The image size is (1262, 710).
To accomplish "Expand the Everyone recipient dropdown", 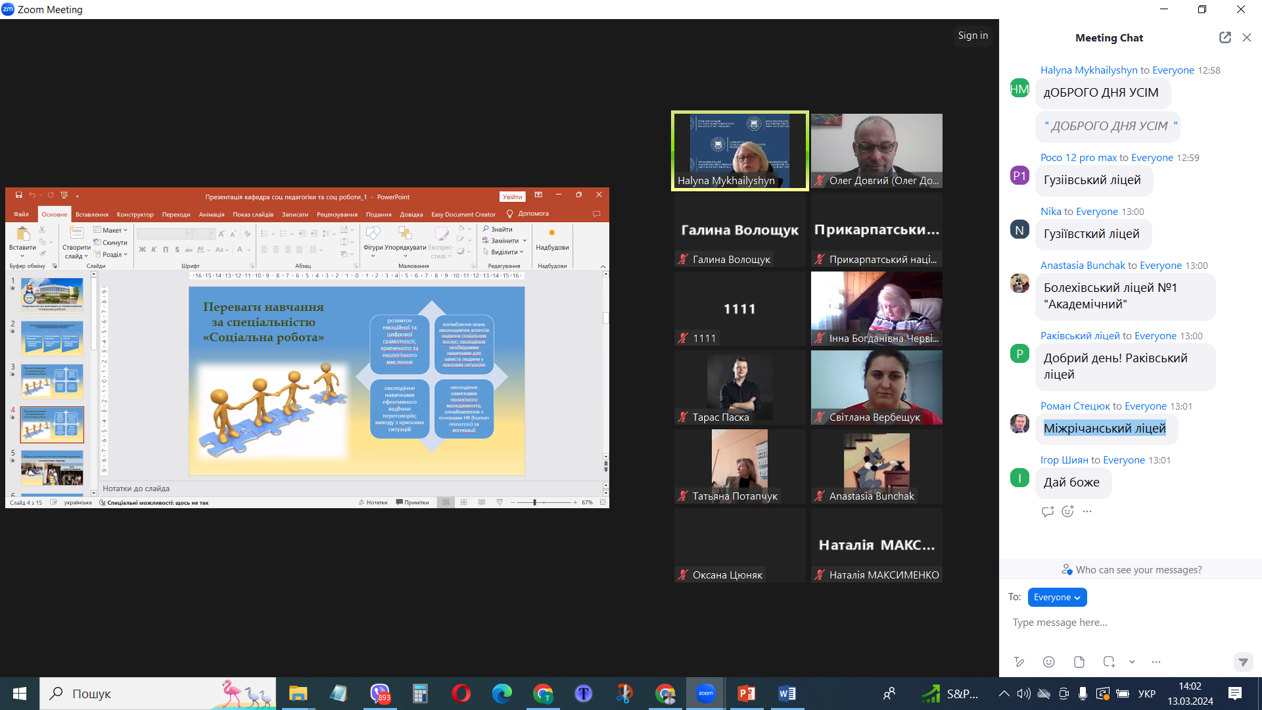I will pyautogui.click(x=1057, y=597).
